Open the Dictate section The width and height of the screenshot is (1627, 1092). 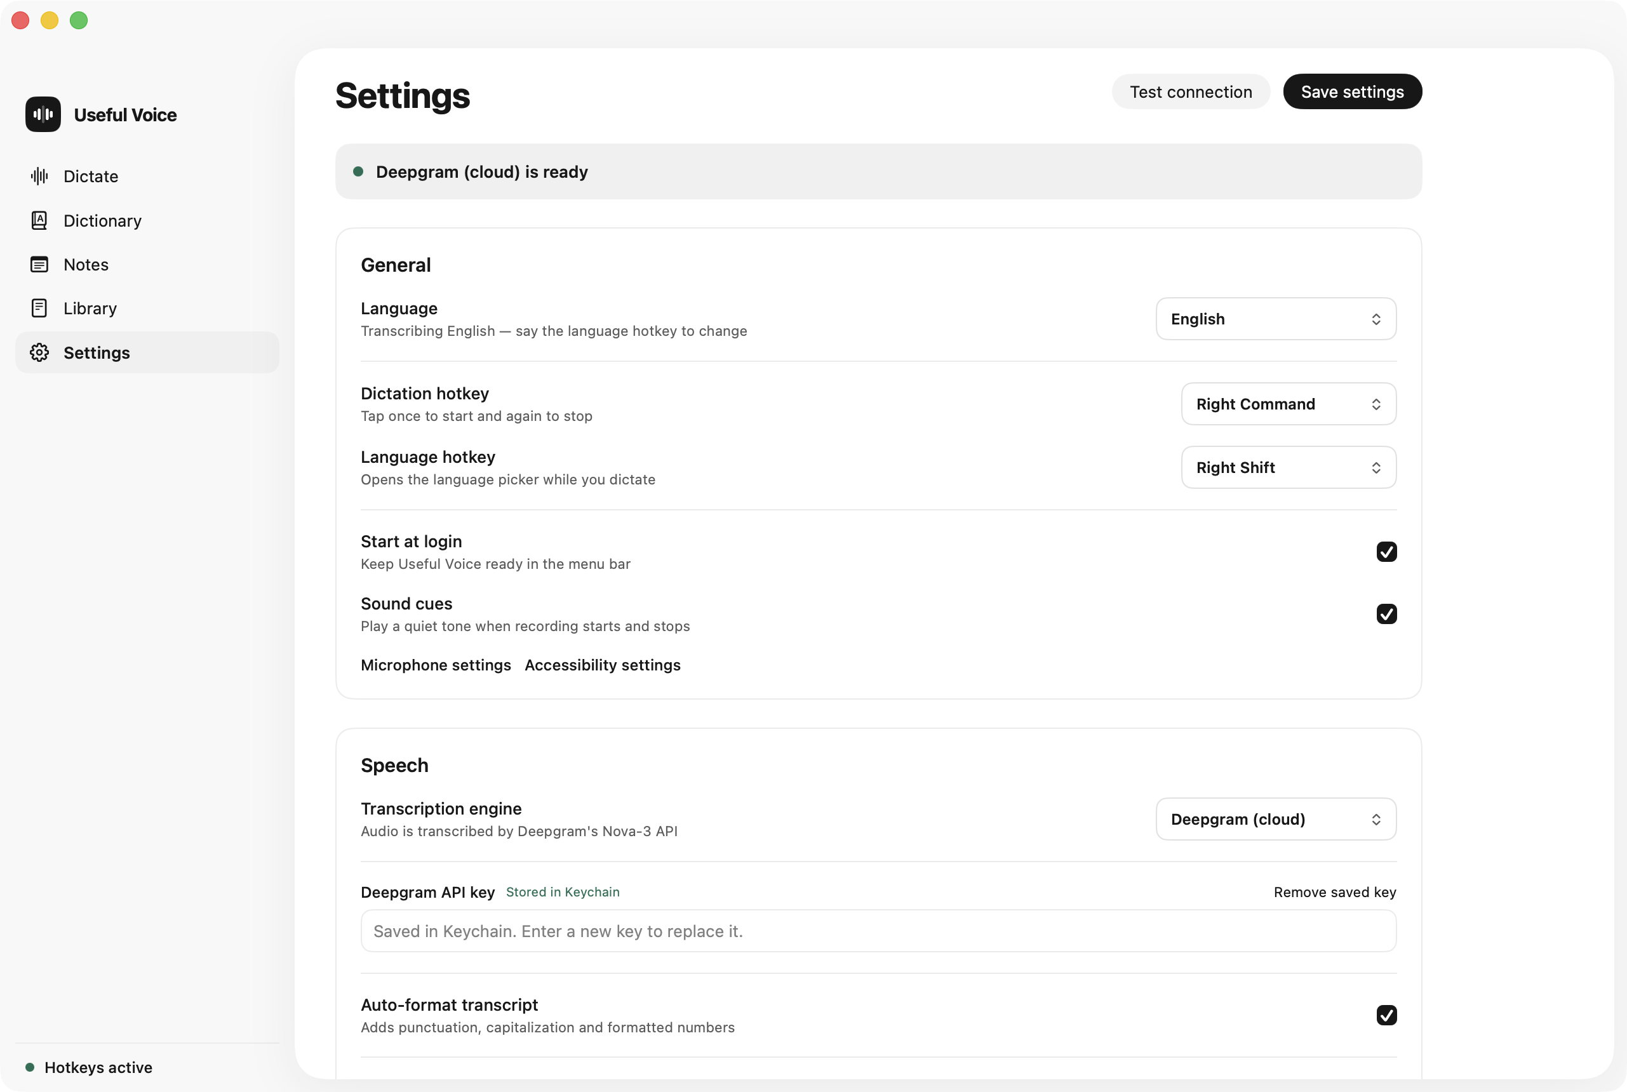tap(147, 176)
